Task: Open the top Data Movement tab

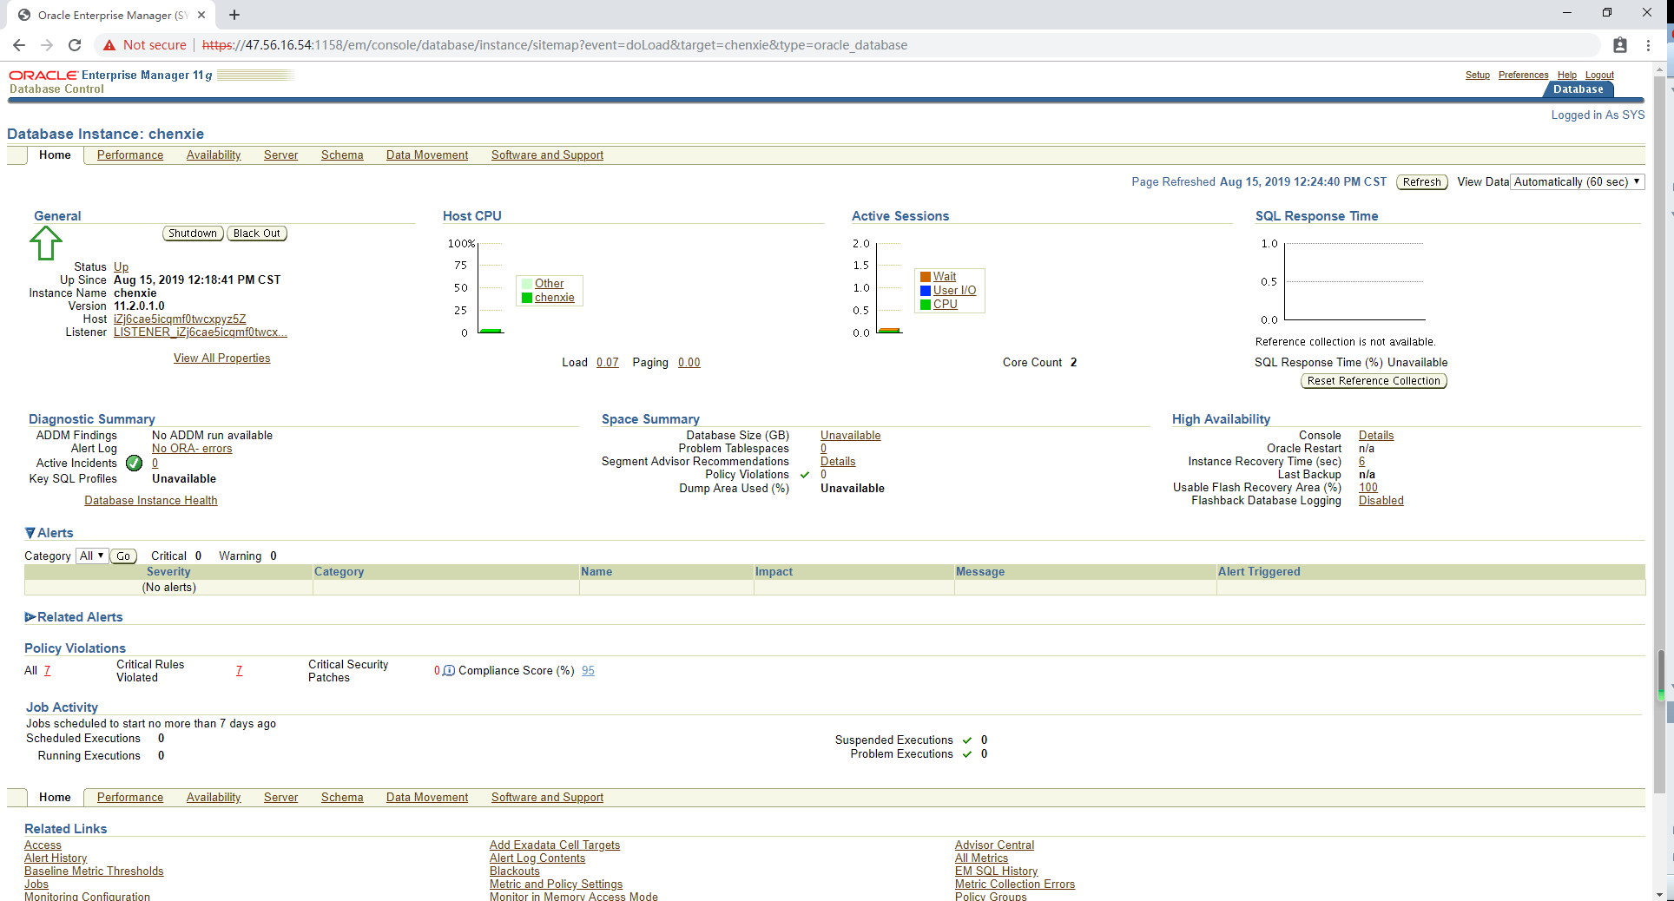Action: (x=427, y=155)
